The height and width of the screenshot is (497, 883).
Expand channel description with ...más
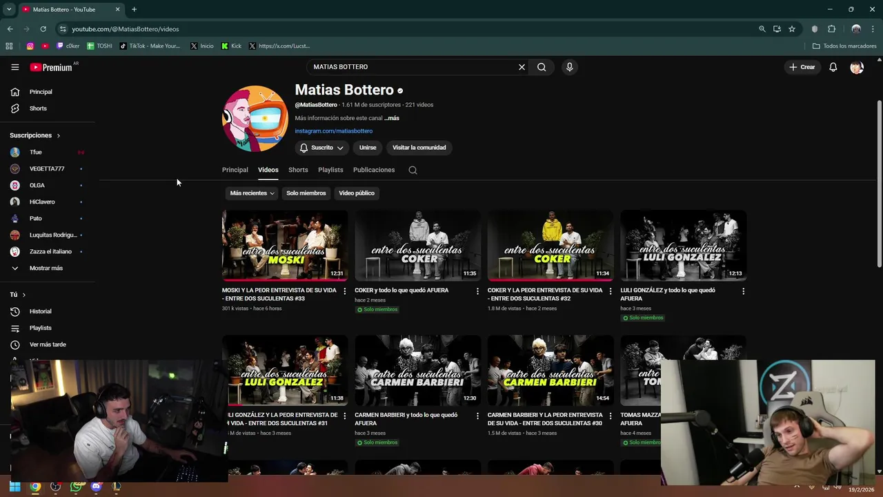pos(392,118)
